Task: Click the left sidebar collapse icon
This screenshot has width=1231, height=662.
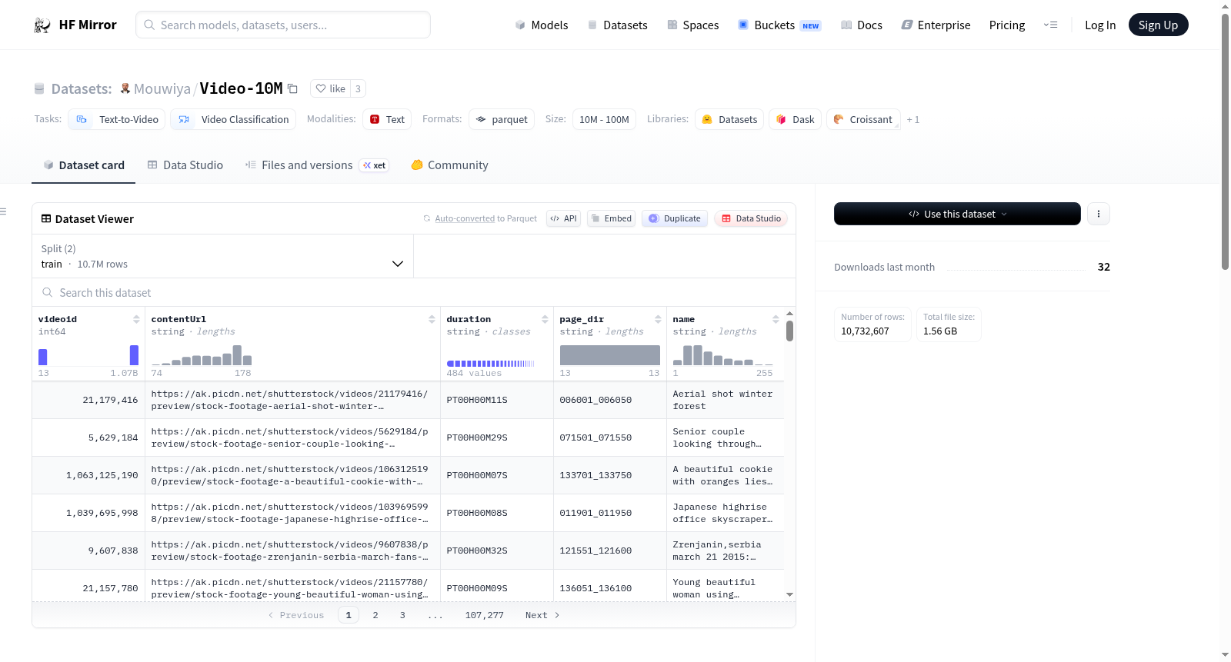Action: coord(3,211)
